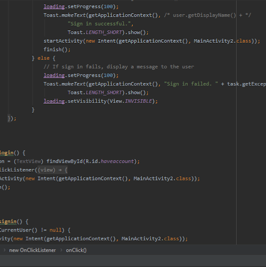Screen dimensions: 266x267
Task: Click the 'If sign in fails' comment line
Action: [119, 67]
